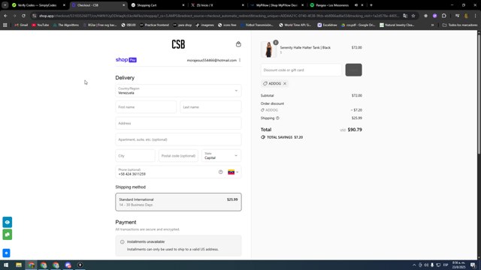Screen dimensions: 481x270
Task: Click the blue eye extension widget
Action: [8, 222]
